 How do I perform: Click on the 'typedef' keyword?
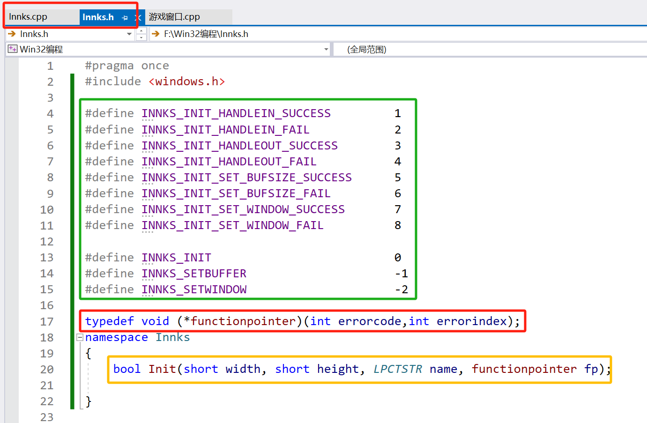tap(110, 321)
